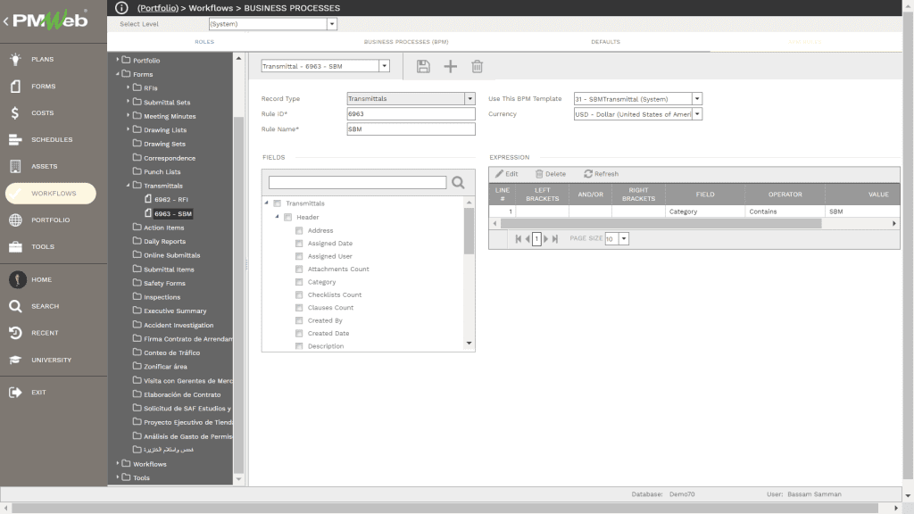Open Forms in sidebar
914x514 pixels.
point(43,86)
